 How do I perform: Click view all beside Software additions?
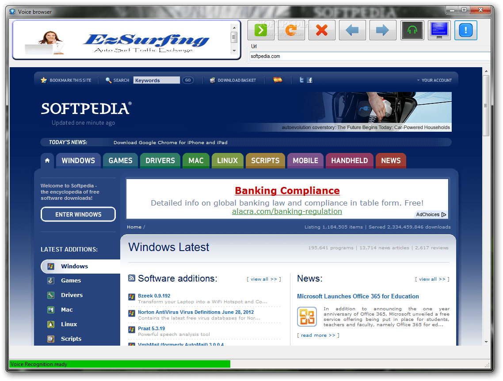[264, 279]
